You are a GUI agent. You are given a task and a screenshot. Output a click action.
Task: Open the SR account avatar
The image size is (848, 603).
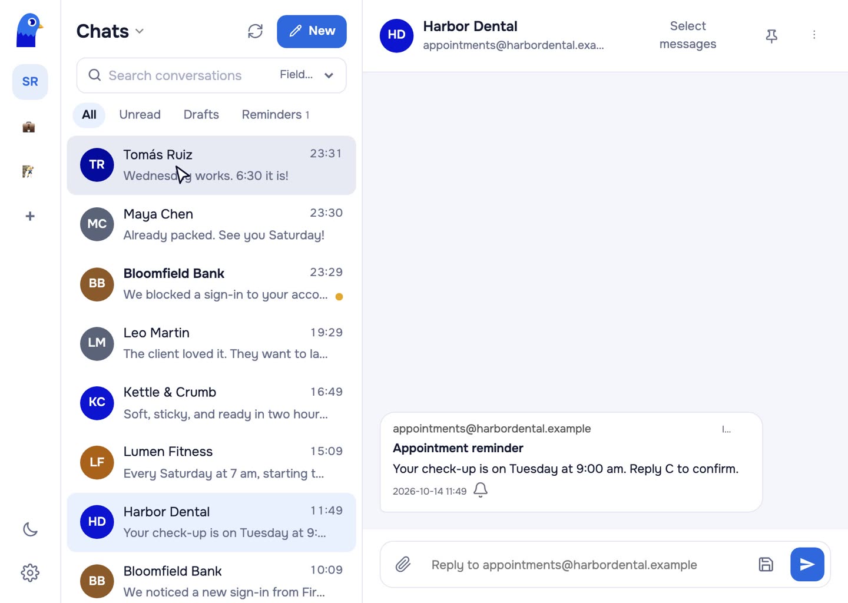pos(30,82)
